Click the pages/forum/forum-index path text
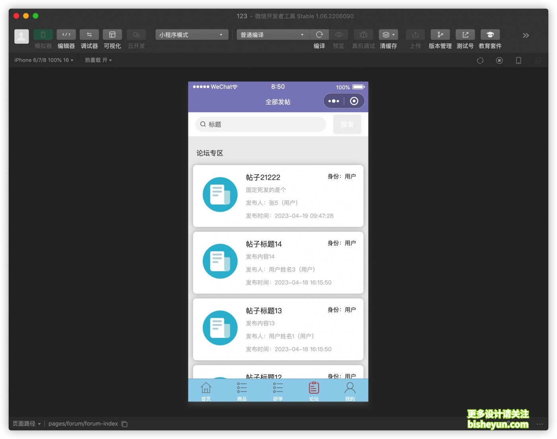 83,424
